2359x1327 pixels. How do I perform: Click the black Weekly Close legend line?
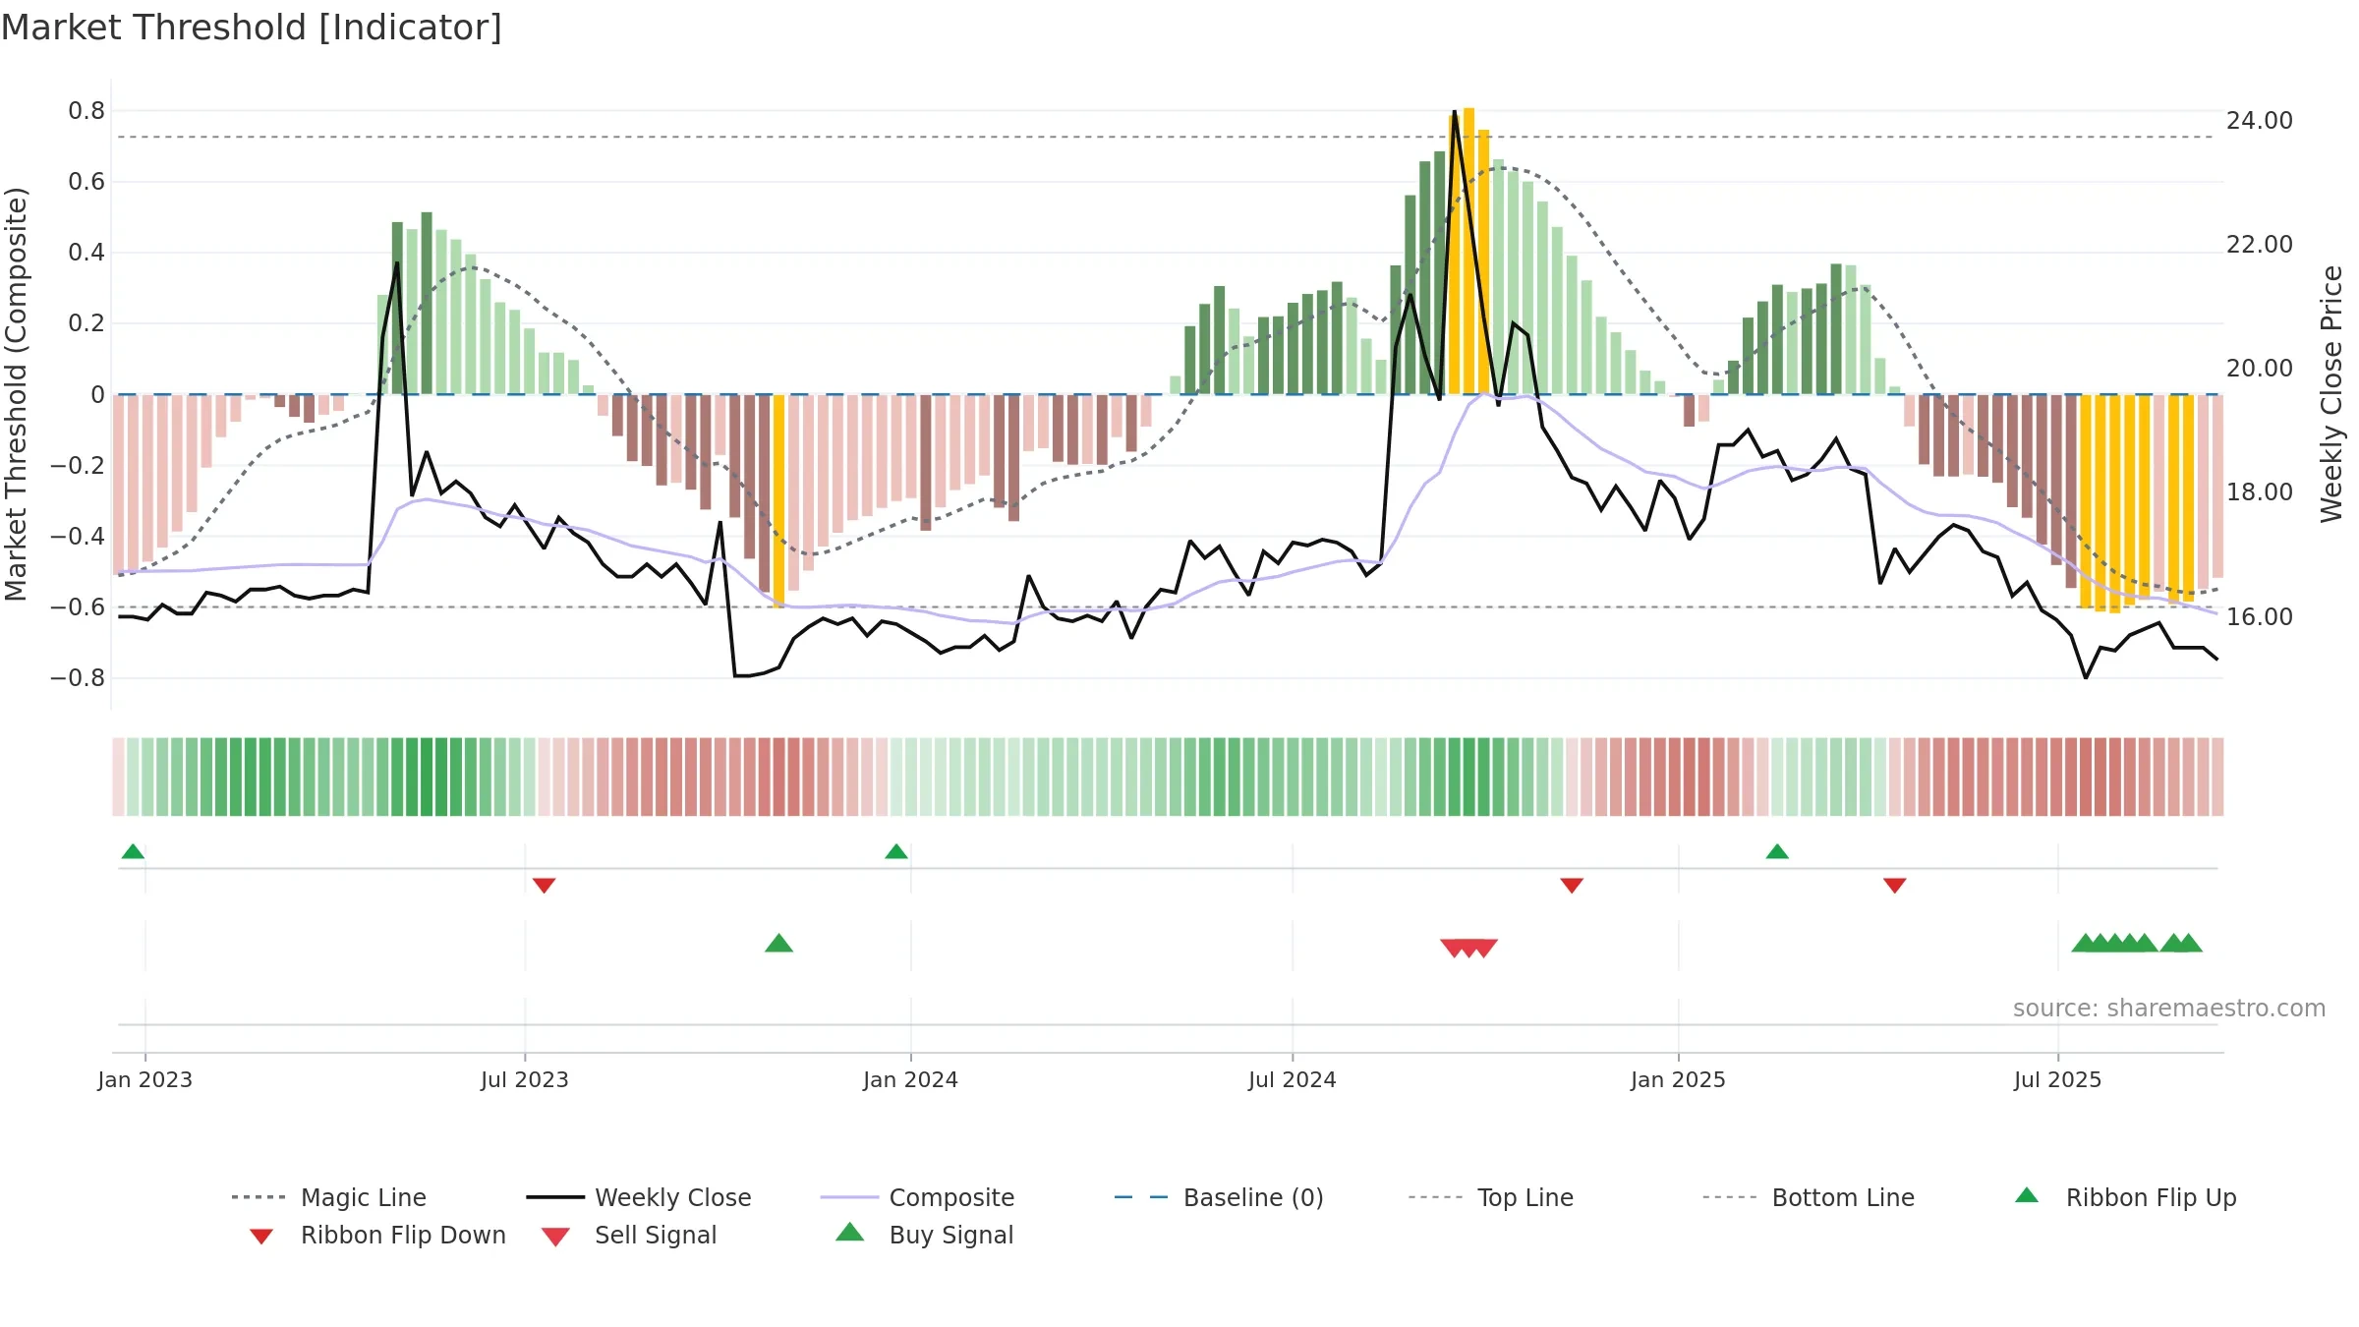555,1197
